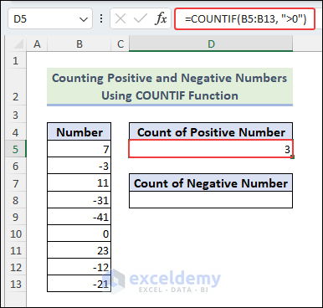Click the Name Box showing D5
Viewport: 323px width, 308px height.
[50, 19]
